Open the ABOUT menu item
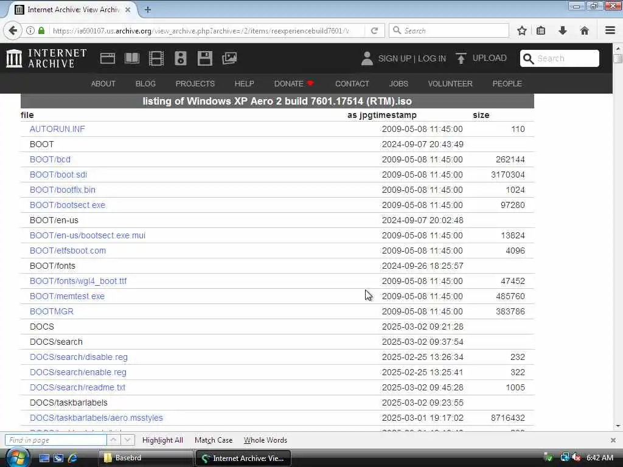This screenshot has height=467, width=623. coord(103,84)
